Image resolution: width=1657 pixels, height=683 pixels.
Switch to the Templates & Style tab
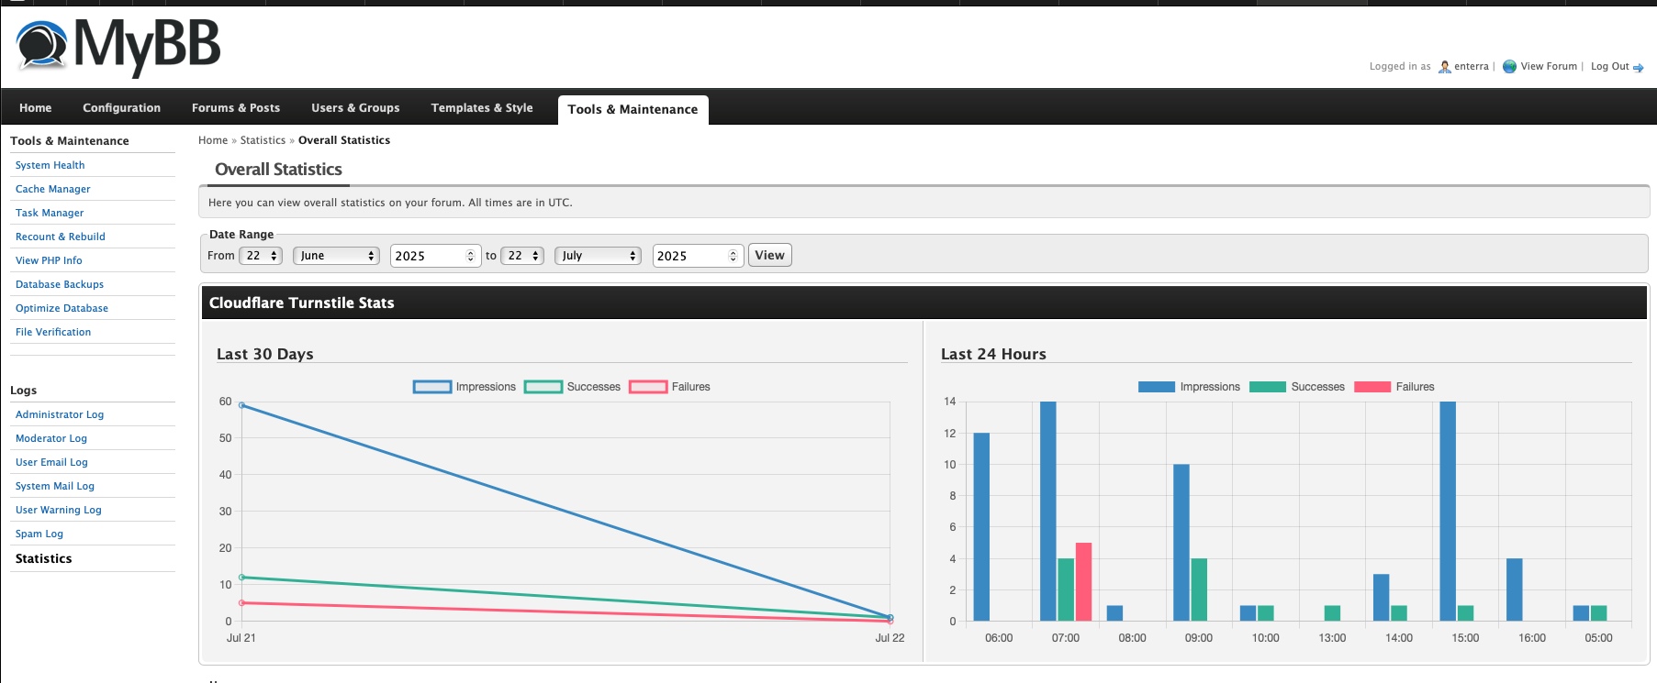point(482,108)
